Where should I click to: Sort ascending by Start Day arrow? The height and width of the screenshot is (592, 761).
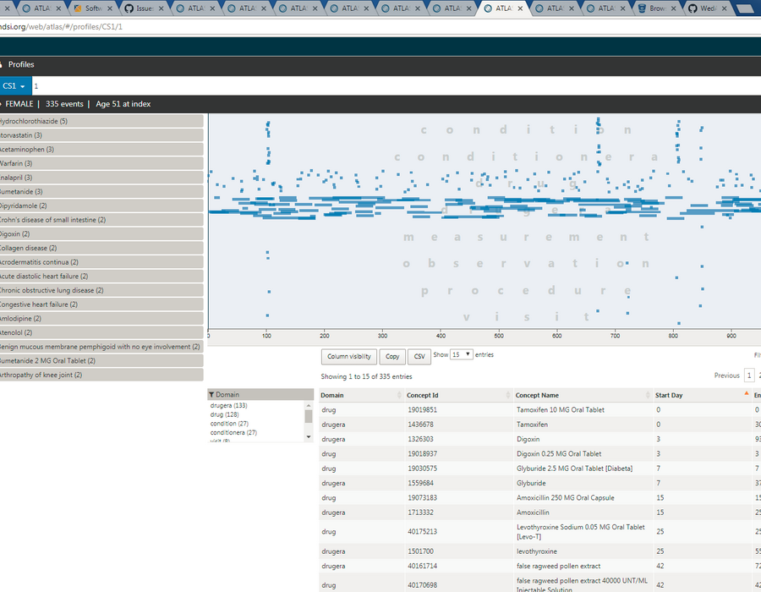tap(746, 393)
